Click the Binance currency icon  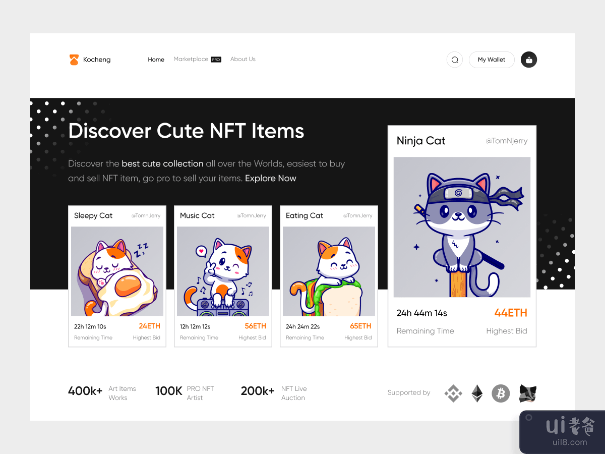coord(453,393)
